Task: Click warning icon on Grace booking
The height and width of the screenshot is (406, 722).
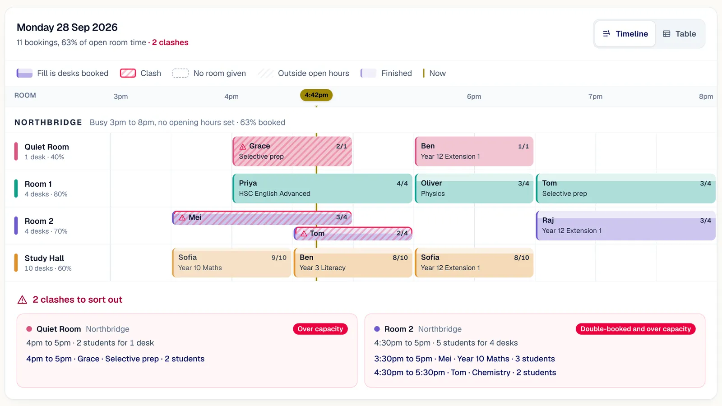Action: click(x=243, y=146)
